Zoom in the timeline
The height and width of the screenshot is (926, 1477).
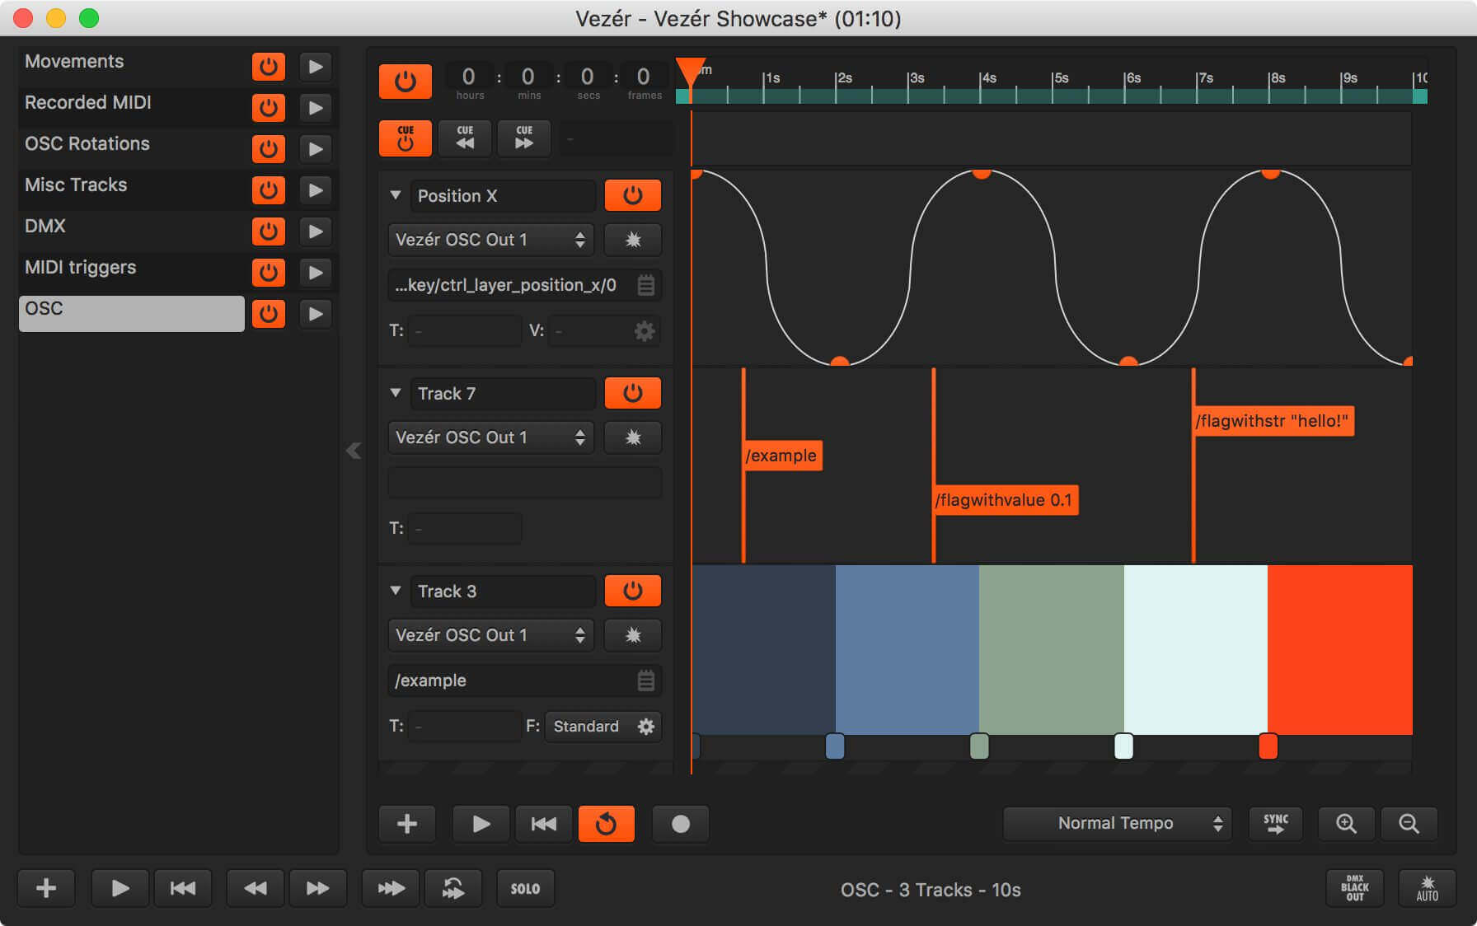(x=1346, y=823)
